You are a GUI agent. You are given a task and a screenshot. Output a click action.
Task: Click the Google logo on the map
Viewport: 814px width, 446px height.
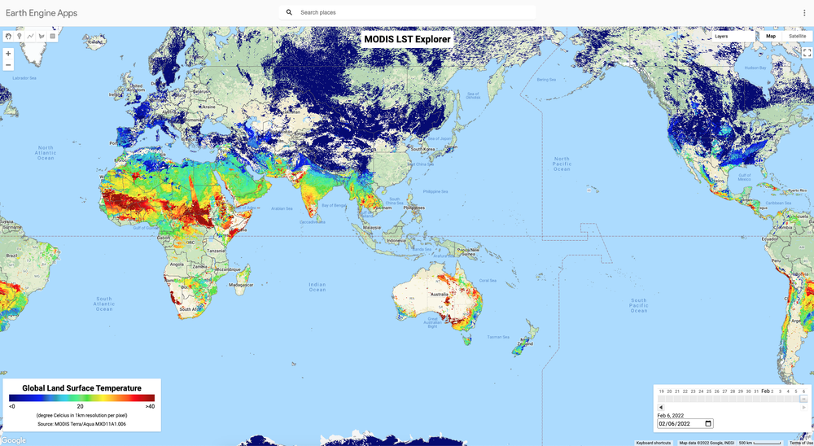pyautogui.click(x=14, y=440)
